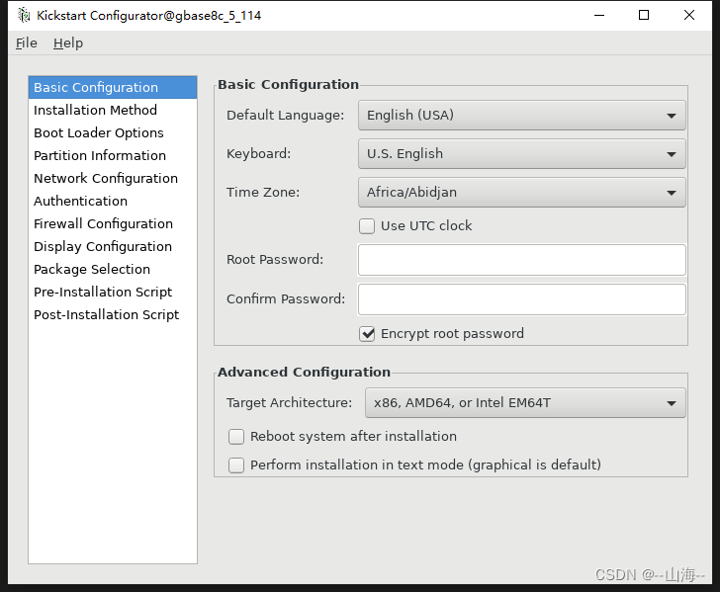
Task: Focus the Root Password field
Action: point(521,260)
